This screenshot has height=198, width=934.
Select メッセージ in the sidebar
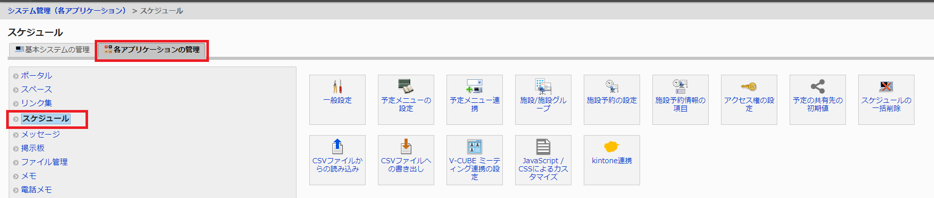(40, 135)
